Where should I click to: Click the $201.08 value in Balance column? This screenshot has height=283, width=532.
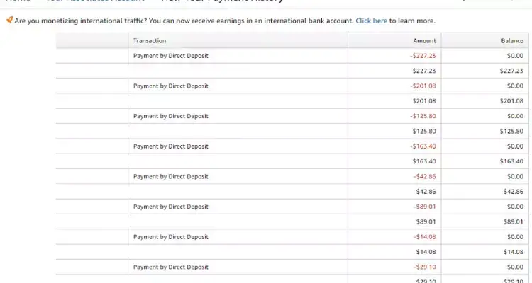511,101
